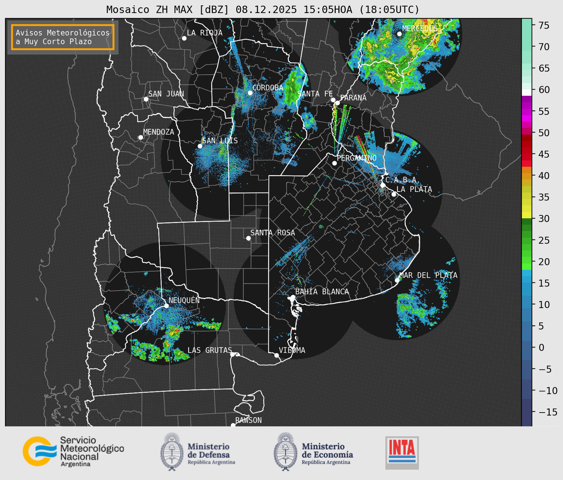The image size is (563, 480).
Task: Click the SAN JUAN label text
Action: 166,94
